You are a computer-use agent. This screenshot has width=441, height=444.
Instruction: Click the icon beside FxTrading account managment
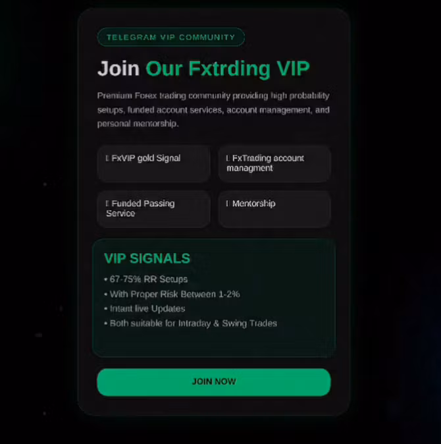228,158
